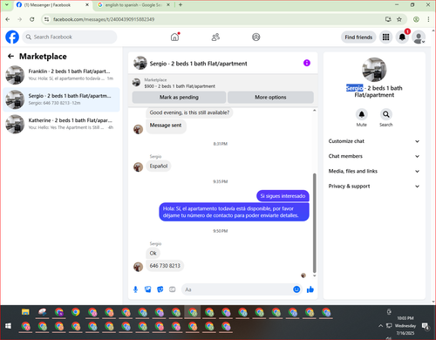Open the Home feed icon
The image size is (436, 340).
click(174, 37)
